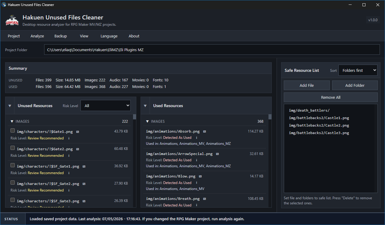Show the risk info icon for ArrowSpecial.png
The width and height of the screenshot is (385, 225).
pyautogui.click(x=196, y=160)
